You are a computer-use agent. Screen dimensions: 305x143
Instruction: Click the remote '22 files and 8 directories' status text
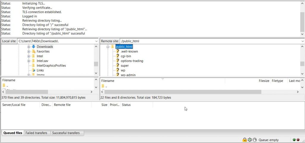coord(136,98)
